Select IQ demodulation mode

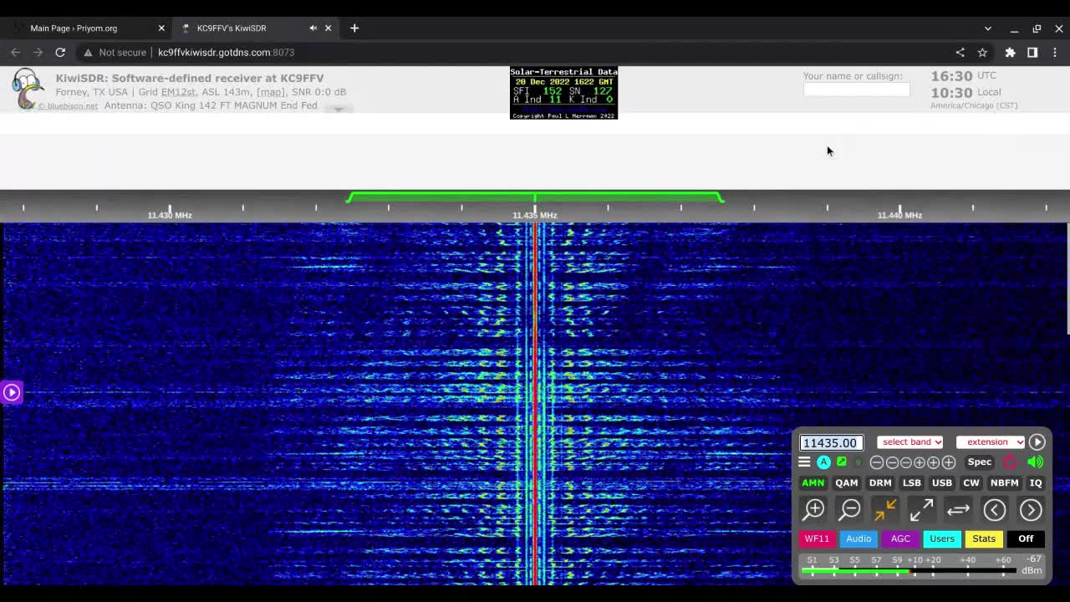click(1036, 482)
